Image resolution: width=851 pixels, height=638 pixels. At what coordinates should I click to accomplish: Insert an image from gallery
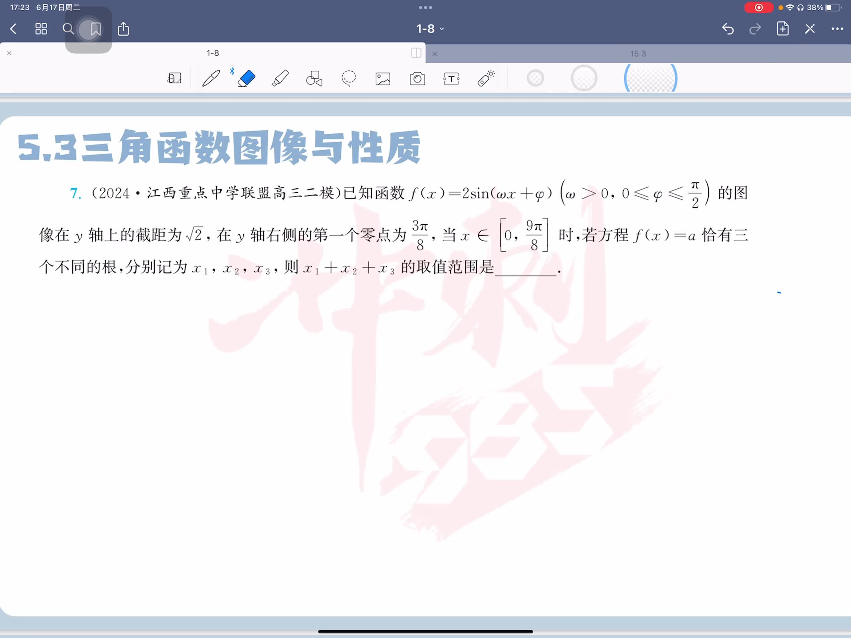coord(383,79)
